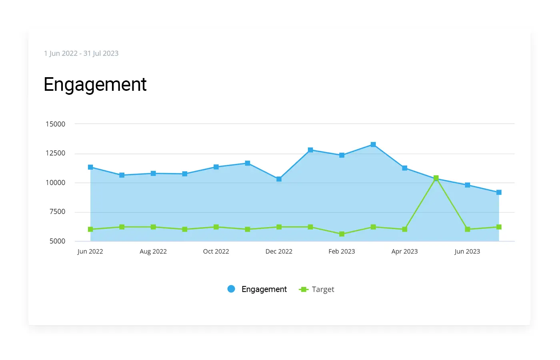Select the Target spike point in May 2023
Screen dimensions: 560x360
point(436,178)
